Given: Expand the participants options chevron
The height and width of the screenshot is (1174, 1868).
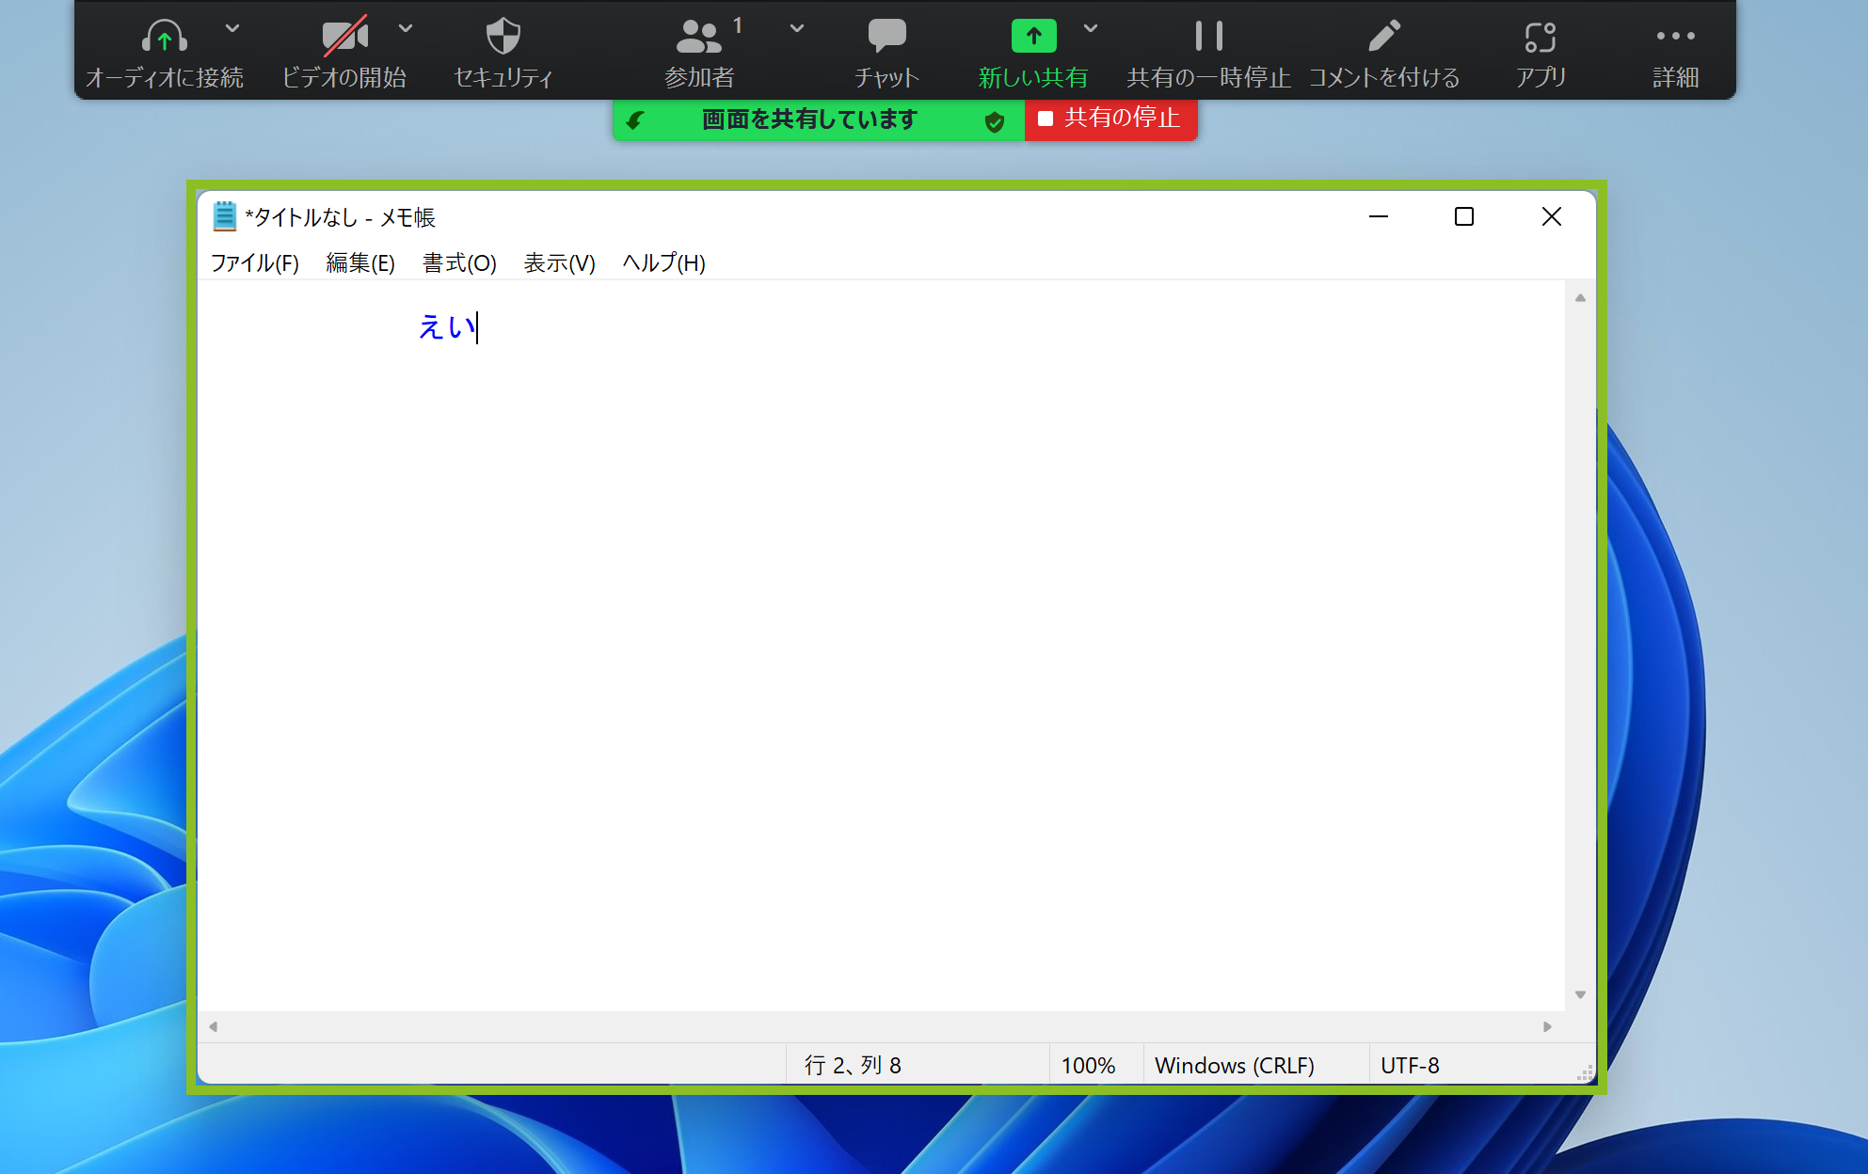Looking at the screenshot, I should (x=797, y=28).
